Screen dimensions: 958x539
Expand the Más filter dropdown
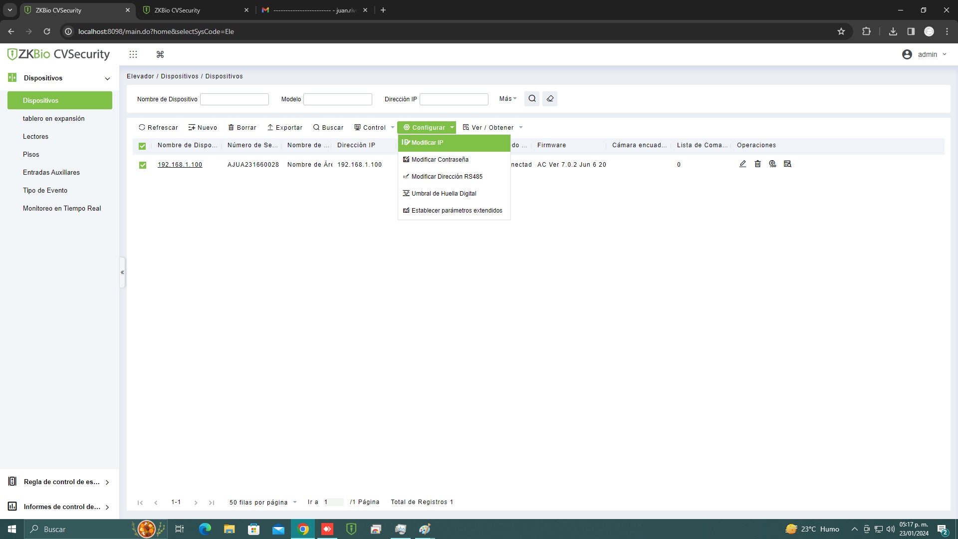click(508, 99)
